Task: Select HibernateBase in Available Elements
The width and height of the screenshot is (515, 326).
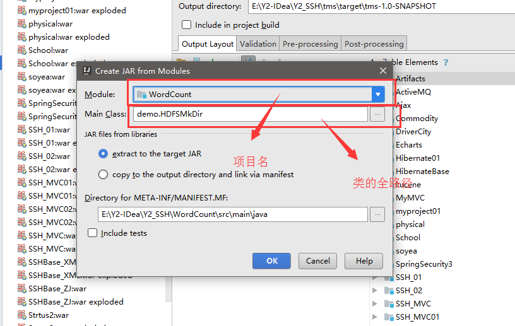Action: (x=422, y=172)
